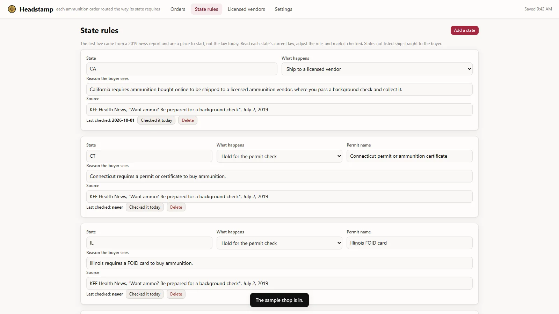The image size is (559, 314).
Task: Select the State rules tab
Action: (x=206, y=9)
